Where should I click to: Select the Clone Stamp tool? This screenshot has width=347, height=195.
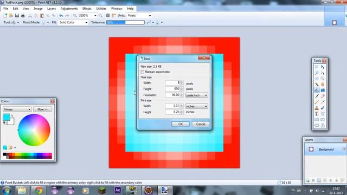coord(317,108)
